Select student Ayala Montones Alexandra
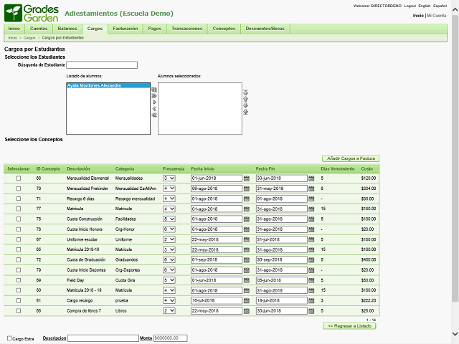The width and height of the screenshot is (459, 344). (x=108, y=85)
